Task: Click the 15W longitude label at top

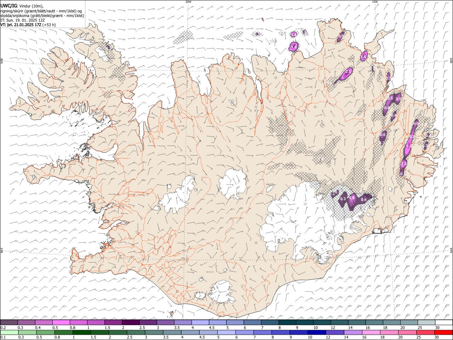Action: (x=375, y=2)
